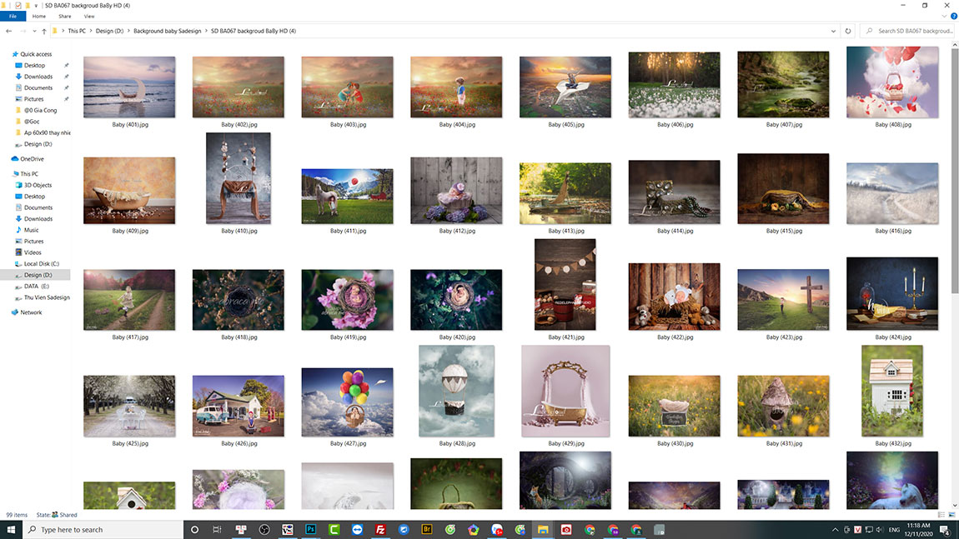Launch Photoshop from the taskbar

311,530
